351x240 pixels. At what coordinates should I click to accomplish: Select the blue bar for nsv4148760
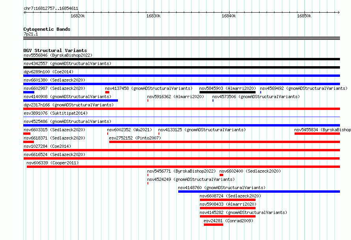click(x=259, y=192)
